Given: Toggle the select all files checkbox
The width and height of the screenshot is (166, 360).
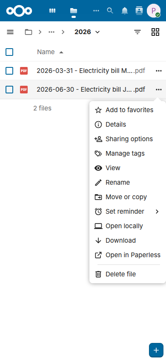Looking at the screenshot, I should click(x=9, y=52).
